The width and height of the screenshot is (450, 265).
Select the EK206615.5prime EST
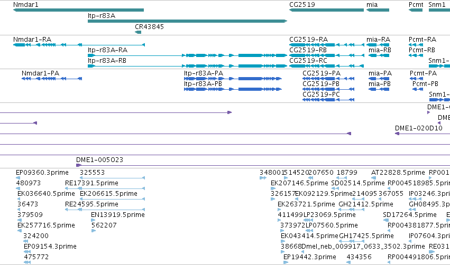coord(112,199)
